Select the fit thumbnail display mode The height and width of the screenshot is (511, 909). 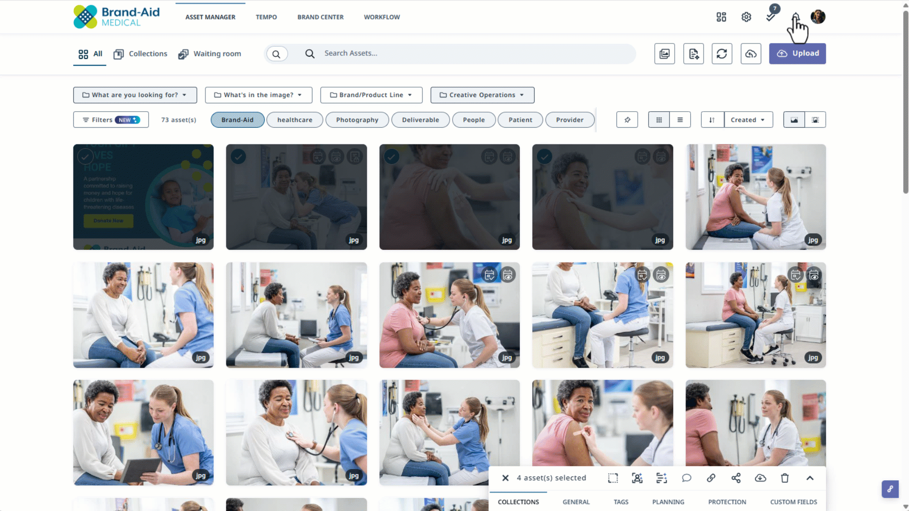(815, 120)
